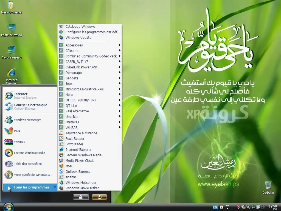Expand the QT Lite submenu
281x211 pixels.
(x=90, y=106)
